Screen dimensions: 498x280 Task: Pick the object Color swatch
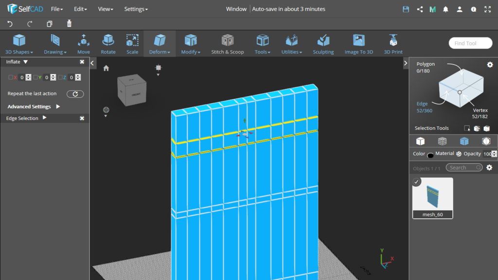430,155
